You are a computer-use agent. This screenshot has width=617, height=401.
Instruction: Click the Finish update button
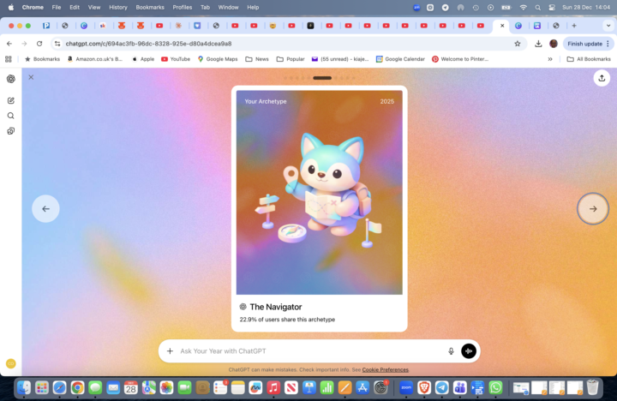[x=584, y=44]
